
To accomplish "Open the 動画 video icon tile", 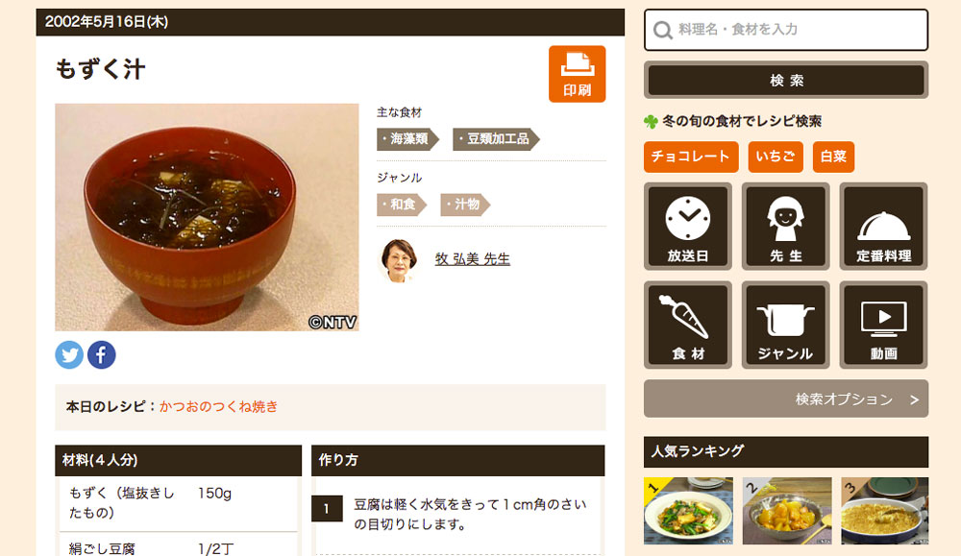I will (883, 325).
